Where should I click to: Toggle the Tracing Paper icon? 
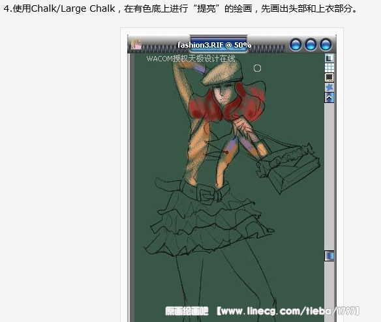(329, 58)
